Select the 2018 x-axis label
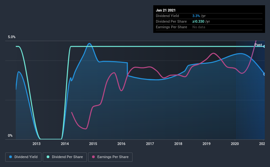Viewport: 270px width, 167px height. pyautogui.click(x=178, y=144)
